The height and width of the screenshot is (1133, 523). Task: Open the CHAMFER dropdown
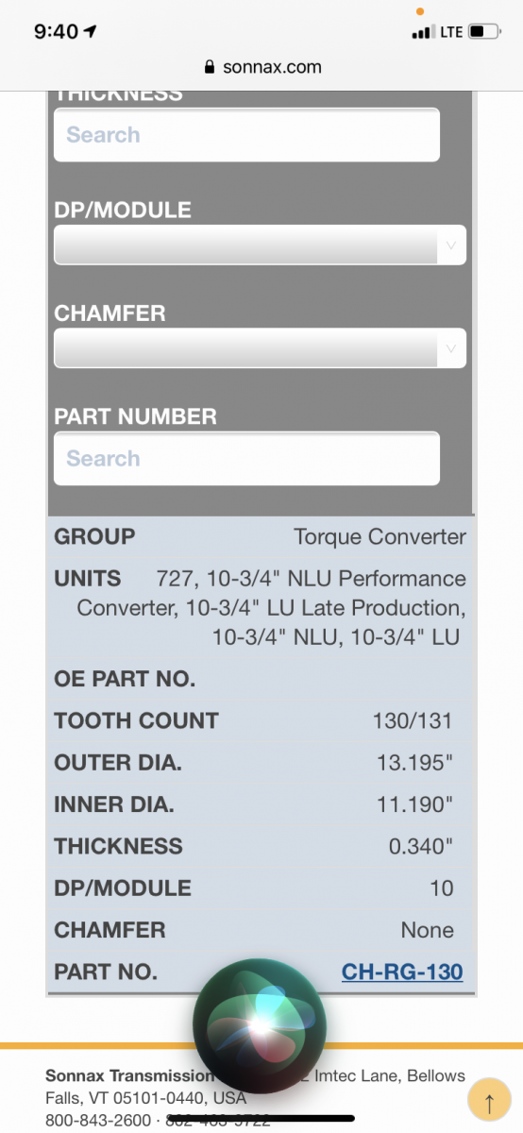coord(260,348)
